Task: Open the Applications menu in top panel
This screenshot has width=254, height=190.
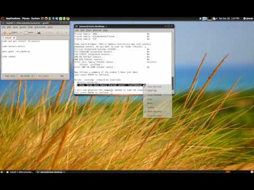Action: pos(13,18)
